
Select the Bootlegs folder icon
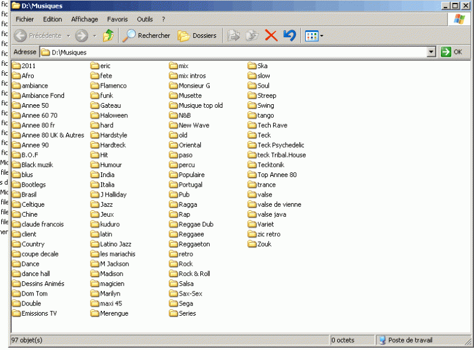(x=17, y=185)
